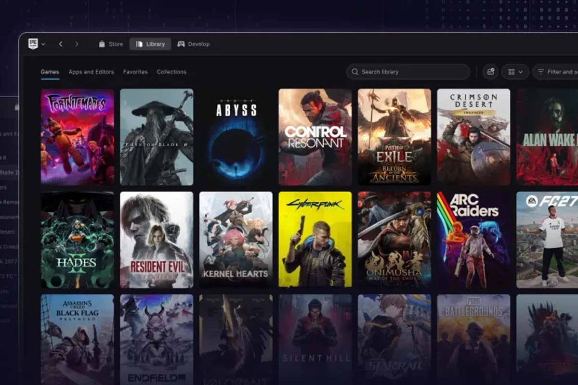This screenshot has height=385, width=578.
Task: Select Onimusha Way of the Sword
Action: pyautogui.click(x=394, y=240)
